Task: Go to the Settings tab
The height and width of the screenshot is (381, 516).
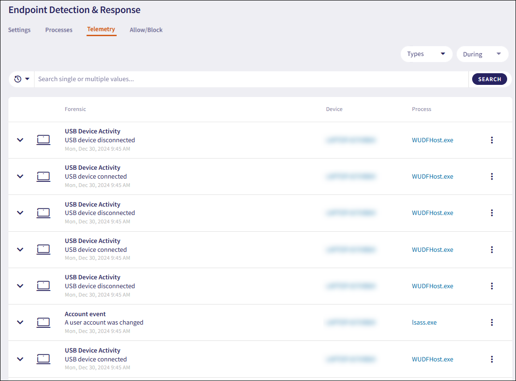Action: [20, 30]
